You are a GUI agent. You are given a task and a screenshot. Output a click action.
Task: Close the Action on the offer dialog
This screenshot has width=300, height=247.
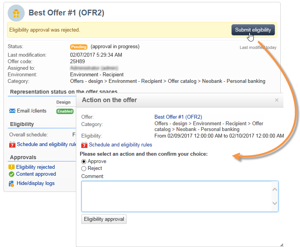coord(277,100)
